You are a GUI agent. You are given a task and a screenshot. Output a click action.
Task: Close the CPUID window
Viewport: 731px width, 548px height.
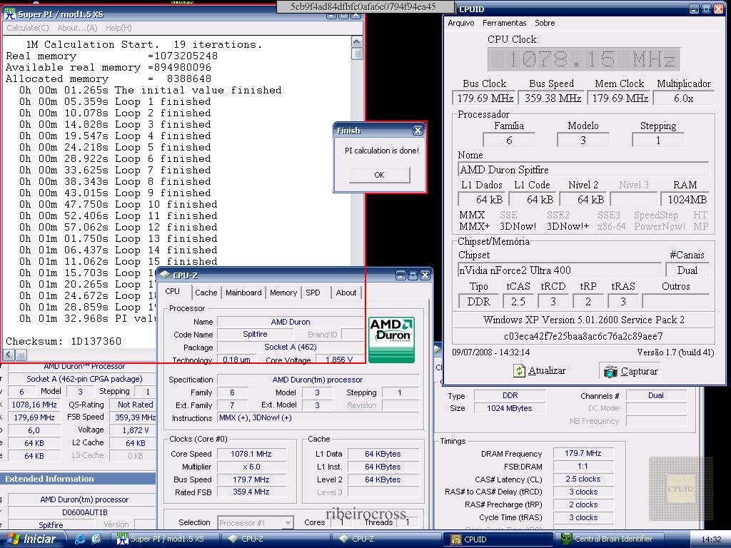[718, 9]
